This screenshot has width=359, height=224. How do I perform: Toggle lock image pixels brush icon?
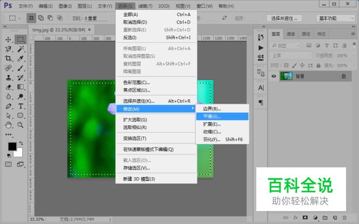[x=294, y=65]
